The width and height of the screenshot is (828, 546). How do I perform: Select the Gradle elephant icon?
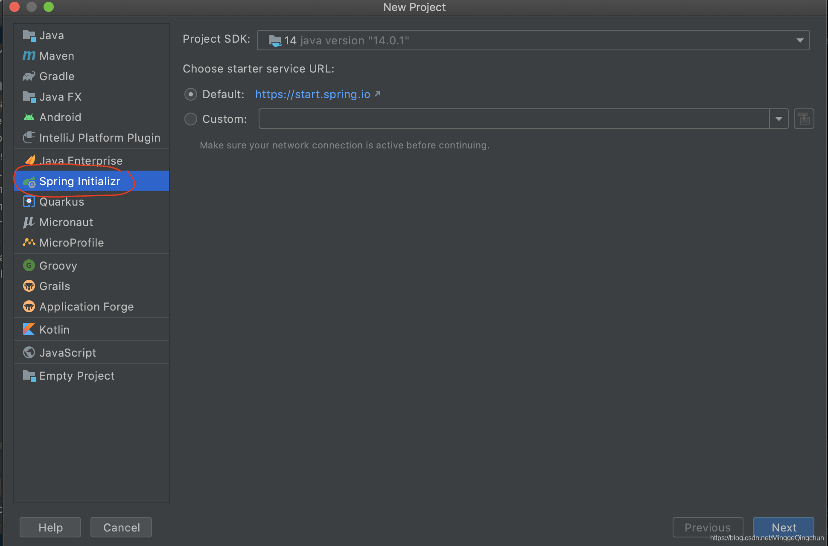click(x=29, y=76)
